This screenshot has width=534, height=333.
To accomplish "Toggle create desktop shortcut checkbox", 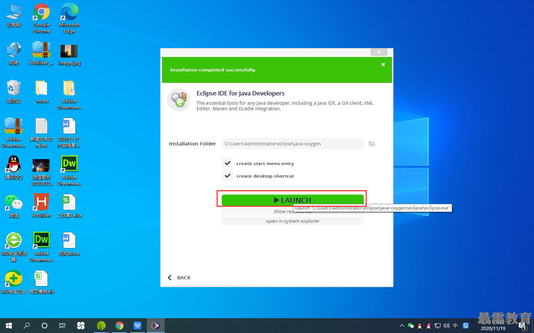I will pos(228,176).
